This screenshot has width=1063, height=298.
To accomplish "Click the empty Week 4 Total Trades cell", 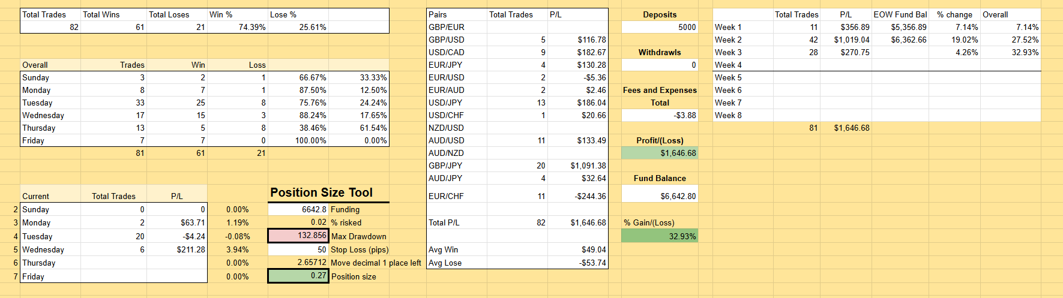I will point(796,65).
